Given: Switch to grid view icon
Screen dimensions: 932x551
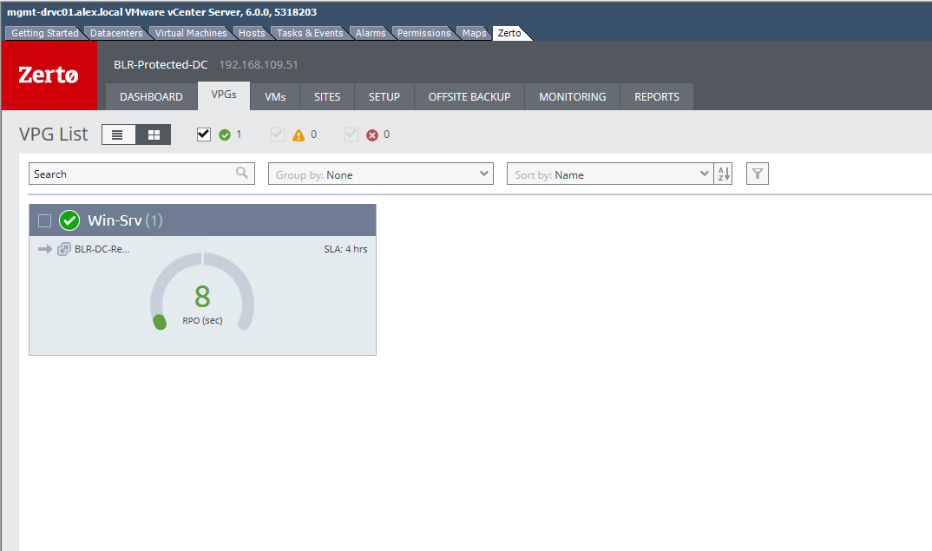Looking at the screenshot, I should (x=154, y=134).
